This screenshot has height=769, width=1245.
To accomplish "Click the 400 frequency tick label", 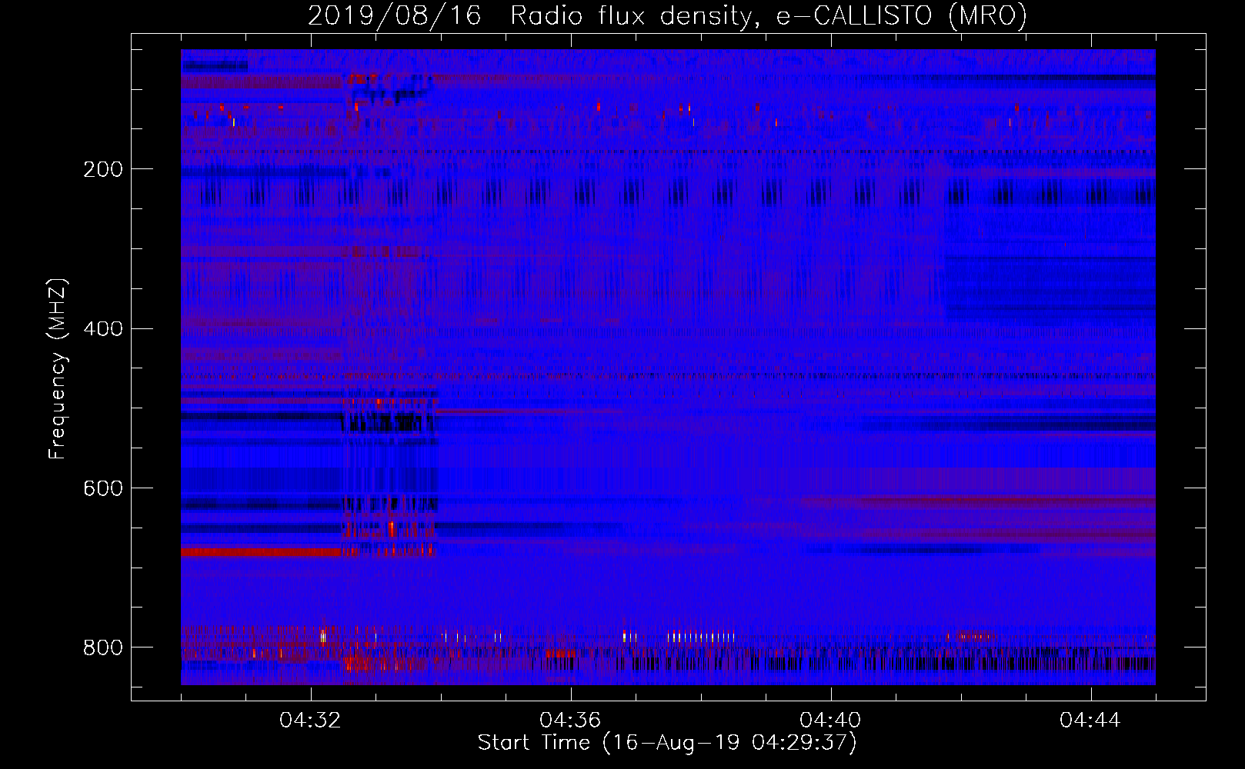I will (102, 329).
